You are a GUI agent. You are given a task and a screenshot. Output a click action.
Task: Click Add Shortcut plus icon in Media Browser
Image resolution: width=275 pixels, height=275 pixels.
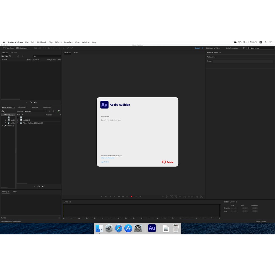point(53,111)
